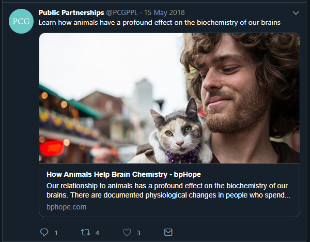The width and height of the screenshot is (310, 242).
Task: Click the card description about animal relationships
Action: (167, 190)
